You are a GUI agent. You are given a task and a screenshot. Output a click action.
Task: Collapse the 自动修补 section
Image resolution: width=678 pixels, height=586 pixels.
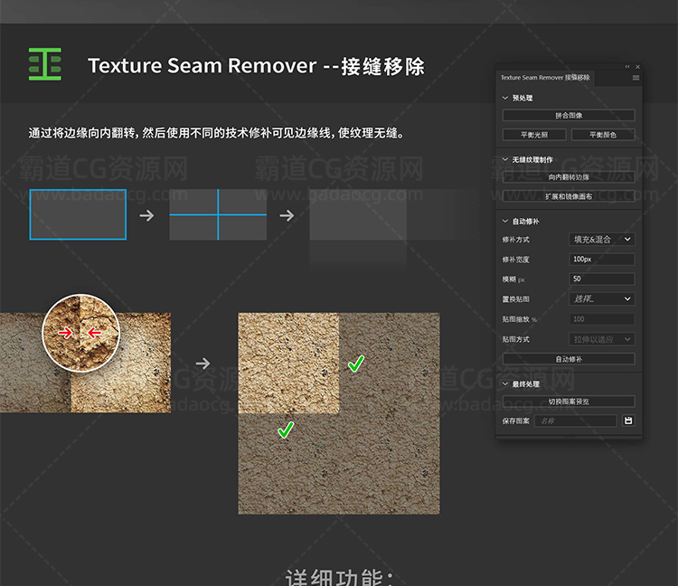(x=504, y=221)
